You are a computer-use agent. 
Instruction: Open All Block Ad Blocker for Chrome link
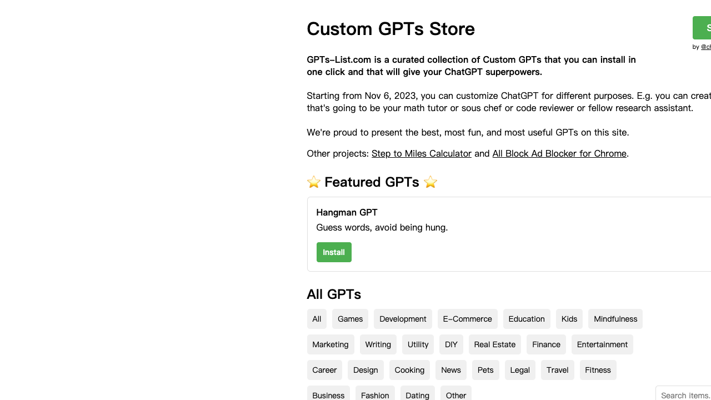[x=559, y=153]
